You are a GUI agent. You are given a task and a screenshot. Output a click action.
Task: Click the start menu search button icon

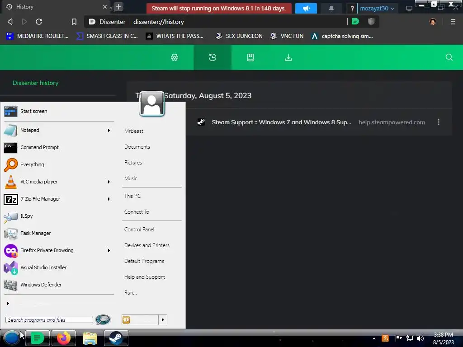pos(103,319)
